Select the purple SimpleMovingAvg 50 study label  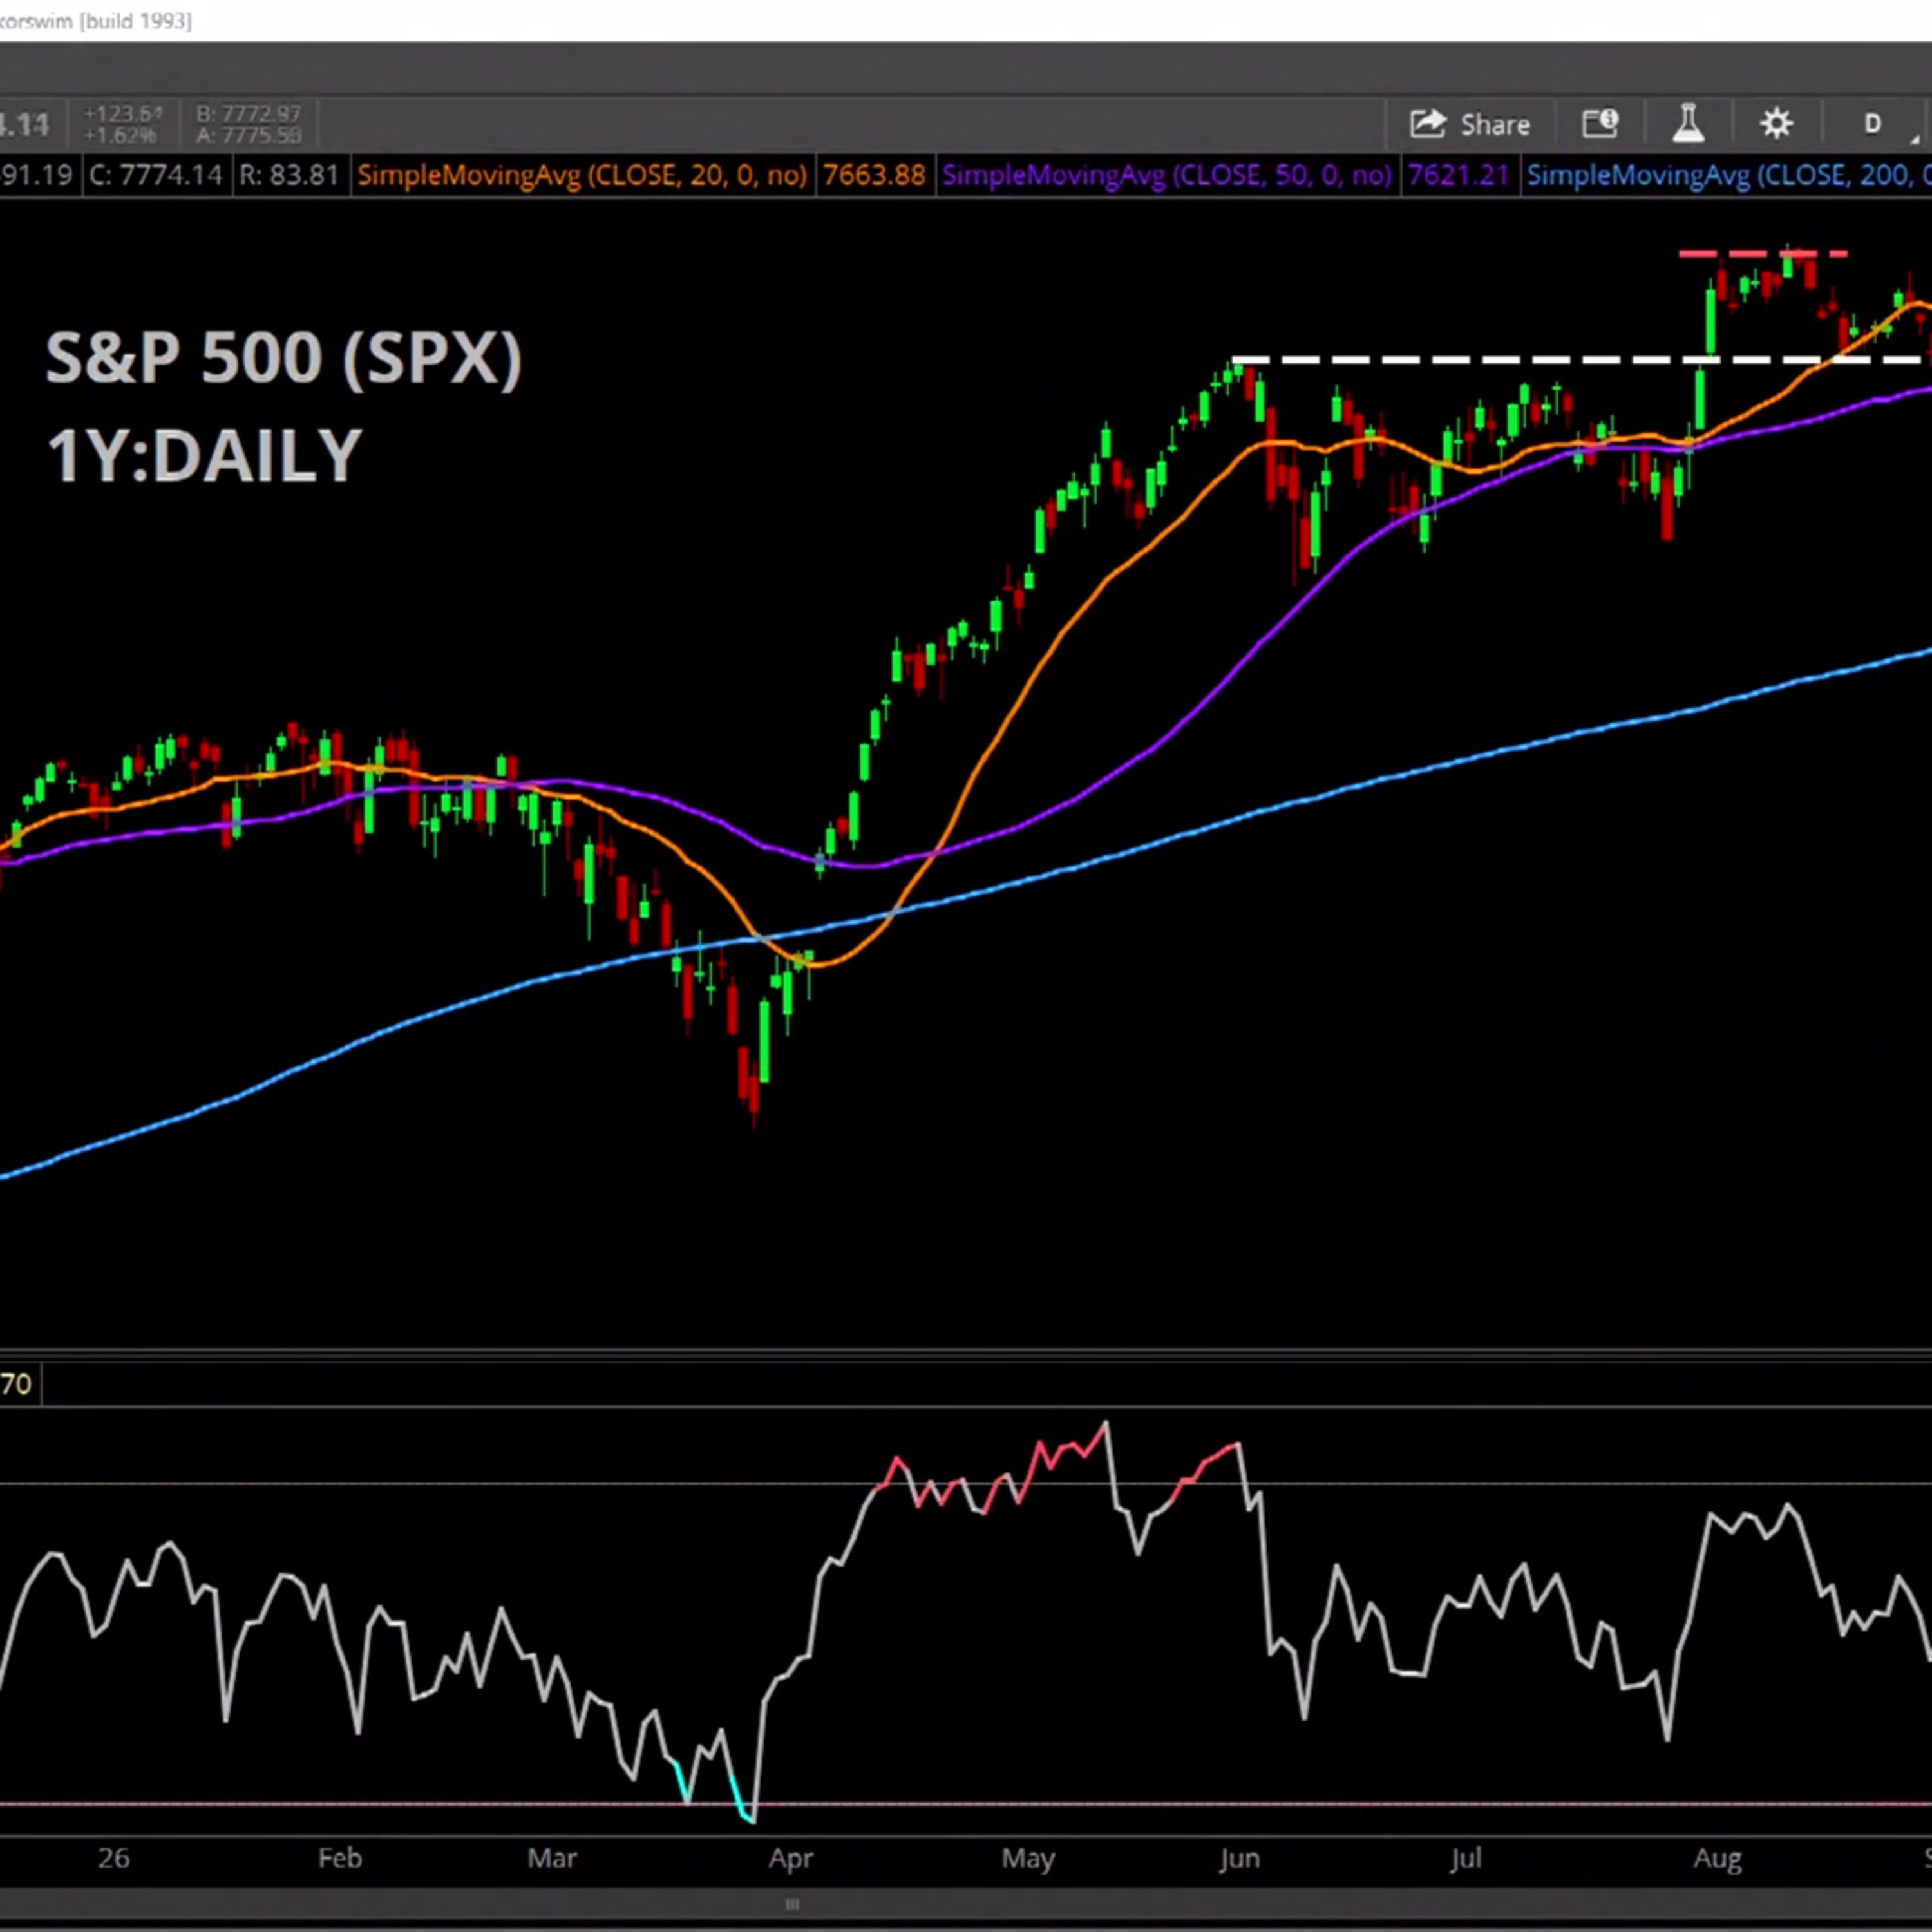(x=1167, y=176)
